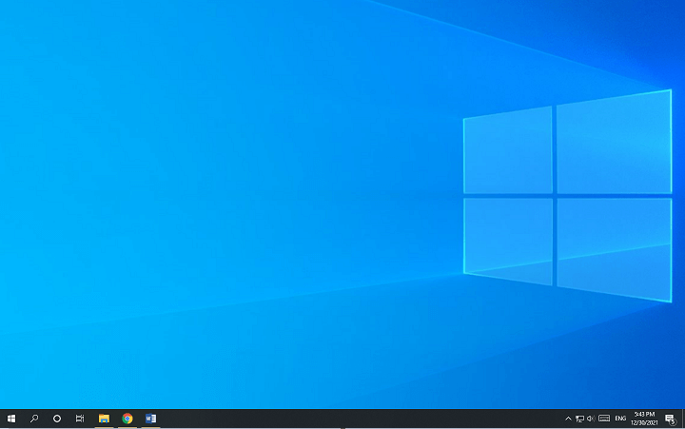Open the network status icon
Viewport: 685px width, 429px height.
[579, 419]
